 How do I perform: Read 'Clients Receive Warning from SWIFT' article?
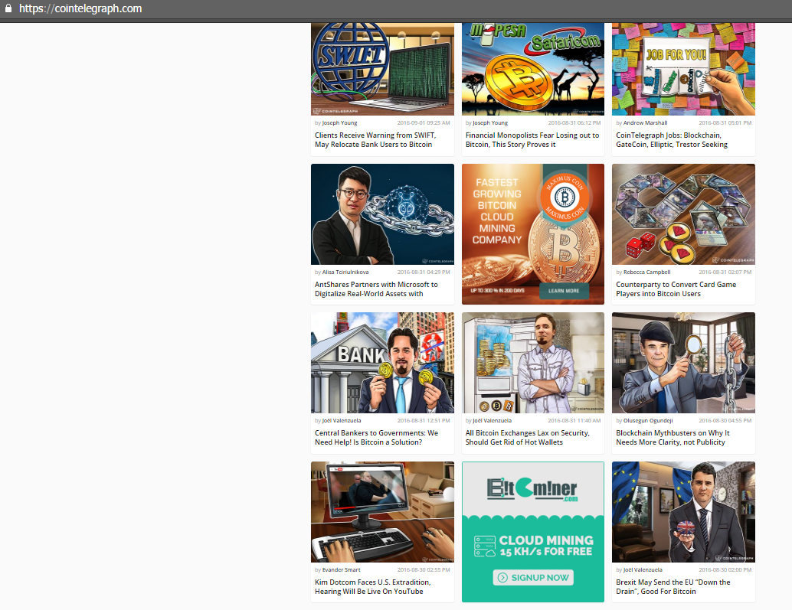[375, 140]
